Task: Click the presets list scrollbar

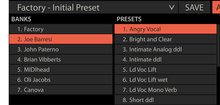Action: point(219,65)
